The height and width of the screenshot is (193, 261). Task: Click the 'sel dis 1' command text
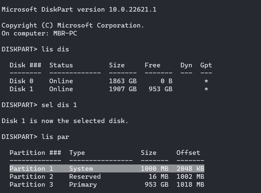coord(59,105)
